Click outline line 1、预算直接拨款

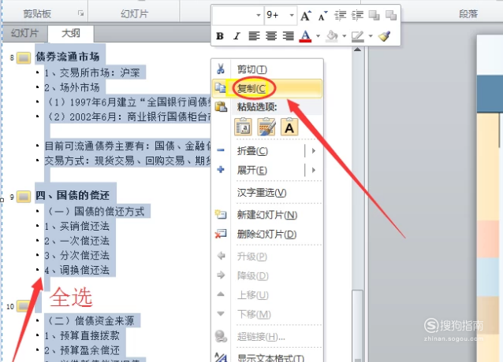pyautogui.click(x=82, y=335)
